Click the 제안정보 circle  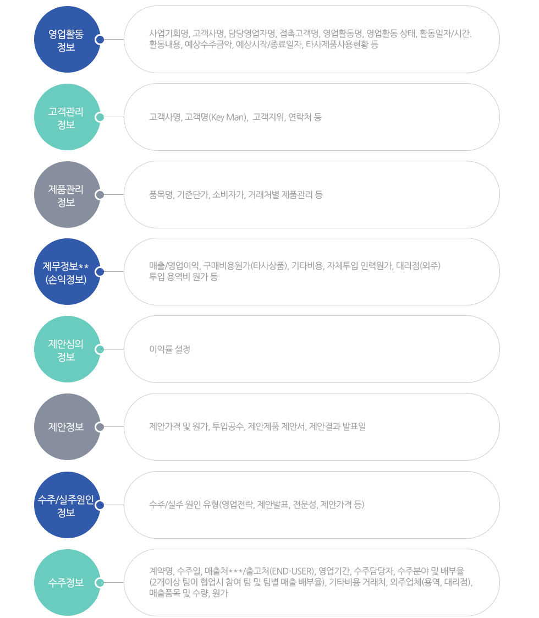67,427
